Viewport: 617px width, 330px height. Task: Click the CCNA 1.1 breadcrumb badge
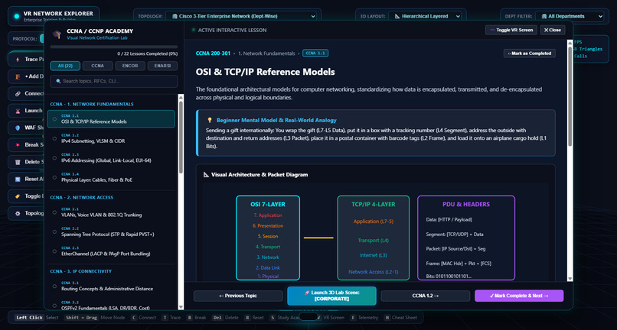315,53
